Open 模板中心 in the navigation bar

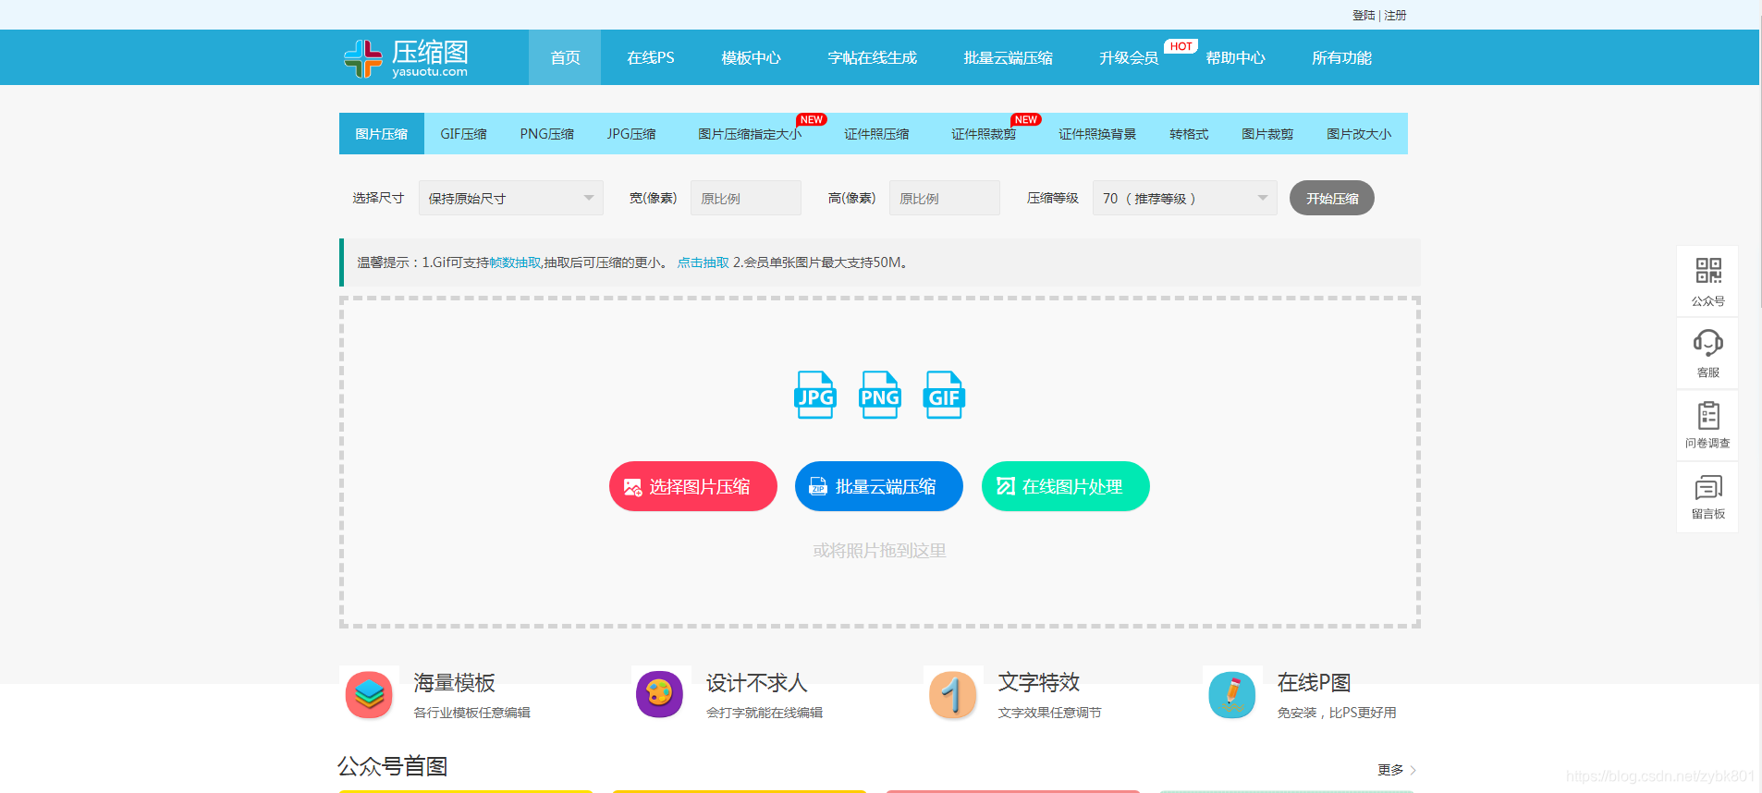click(751, 57)
